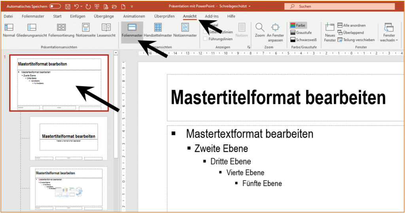Start slideshow from quick access toolbar

click(x=97, y=6)
